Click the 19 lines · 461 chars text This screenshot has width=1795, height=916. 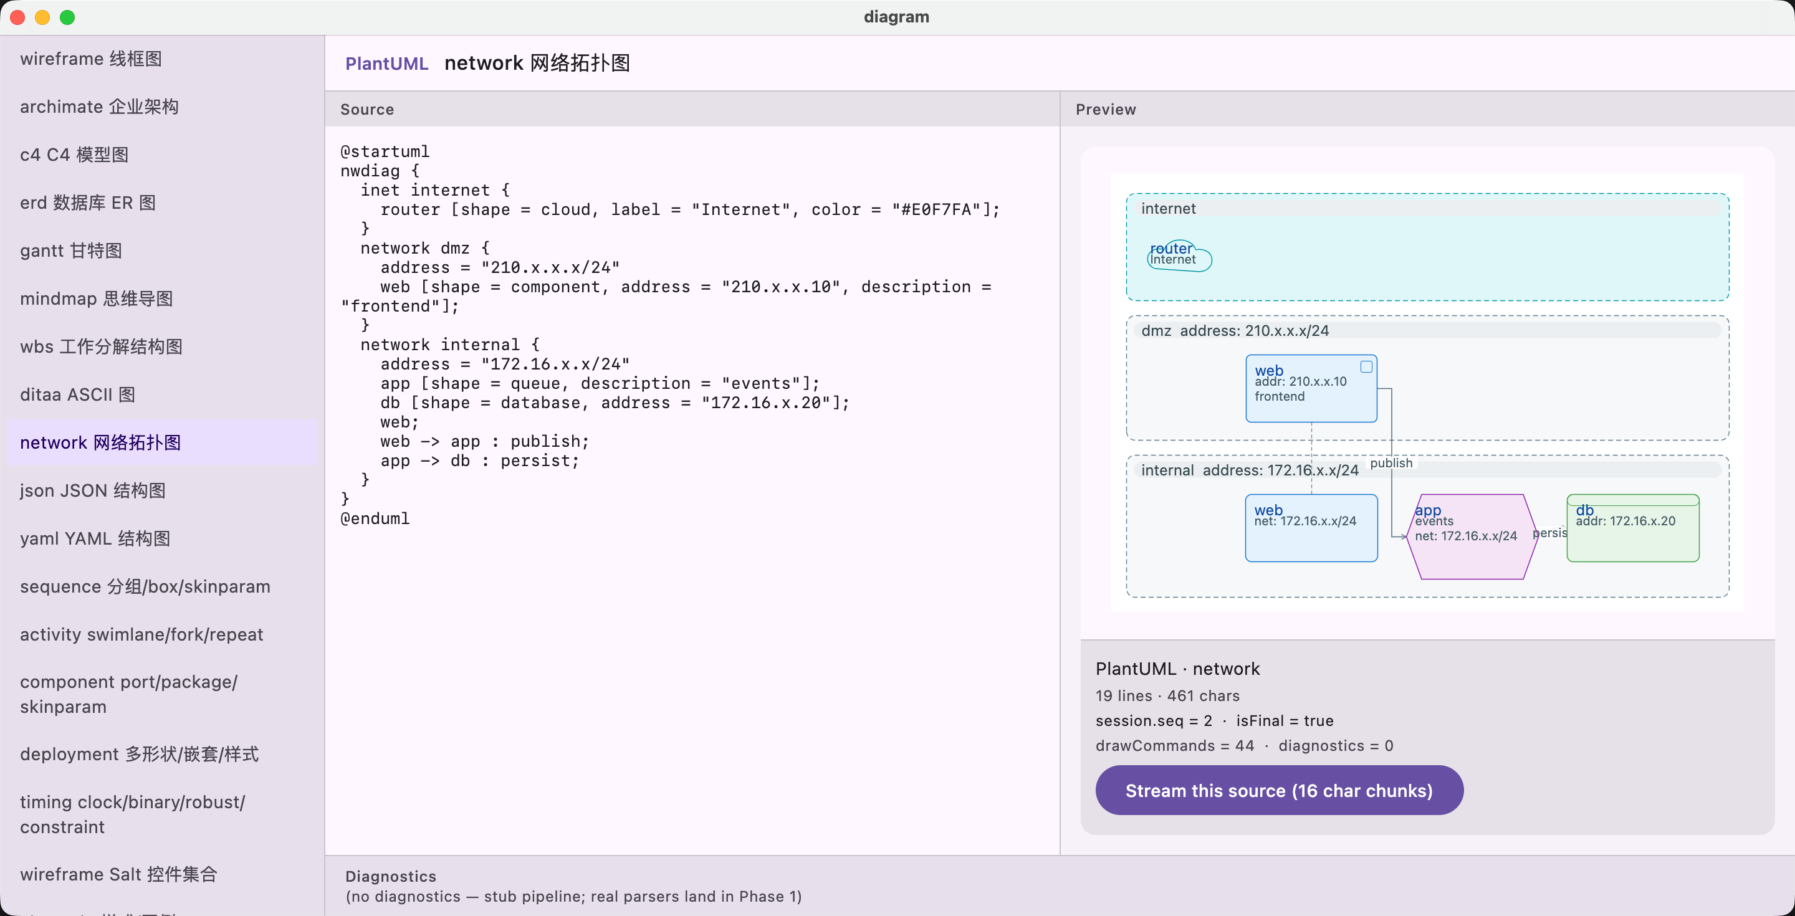pyautogui.click(x=1168, y=696)
